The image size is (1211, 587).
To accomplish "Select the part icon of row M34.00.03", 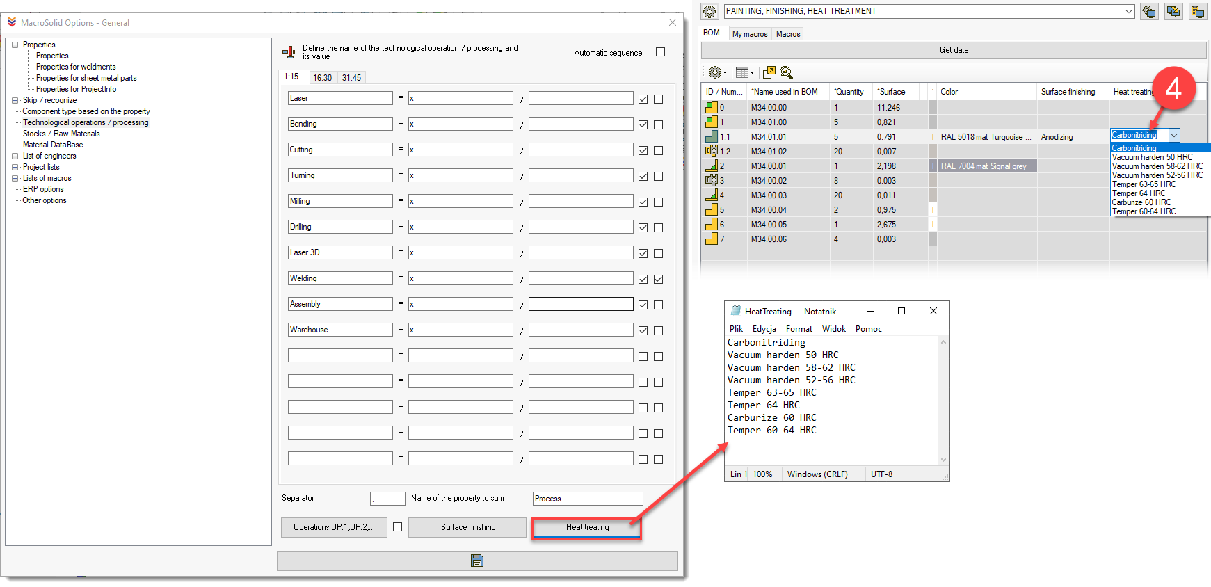I will tap(711, 195).
